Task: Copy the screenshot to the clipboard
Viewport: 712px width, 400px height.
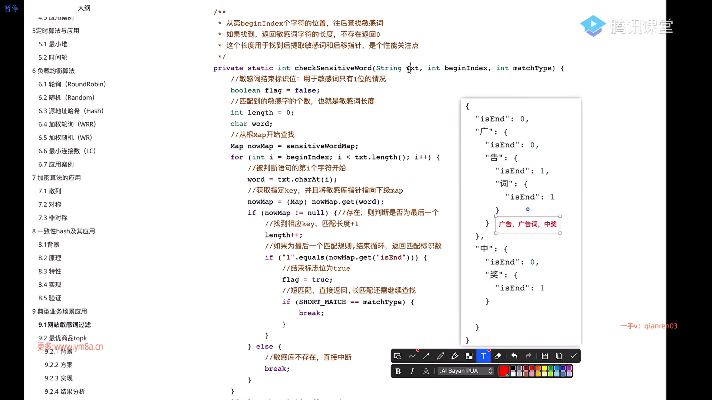Action: point(559,356)
